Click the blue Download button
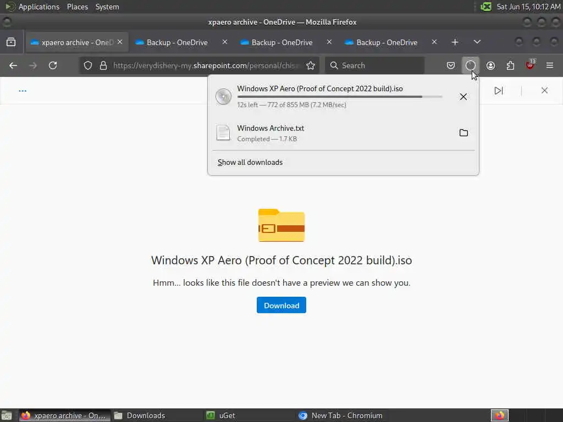 281,305
